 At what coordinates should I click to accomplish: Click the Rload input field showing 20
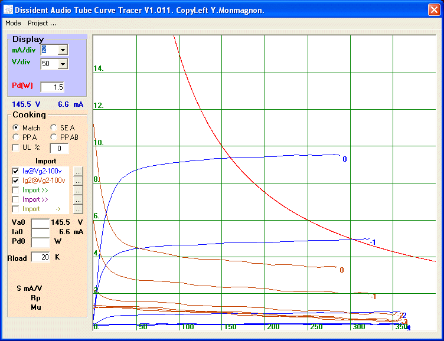point(41,257)
